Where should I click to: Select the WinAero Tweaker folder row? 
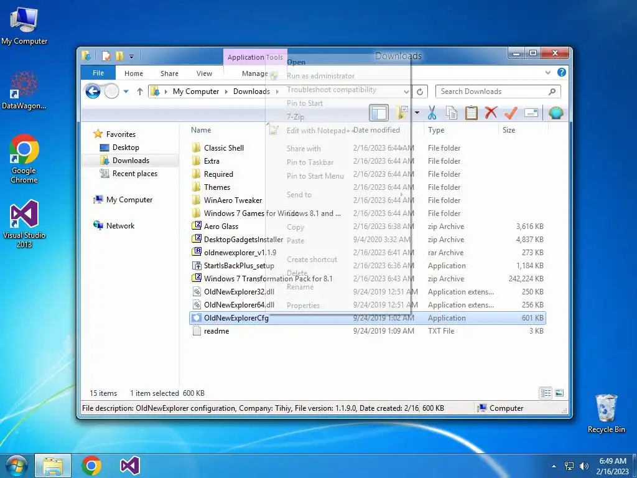pyautogui.click(x=368, y=200)
